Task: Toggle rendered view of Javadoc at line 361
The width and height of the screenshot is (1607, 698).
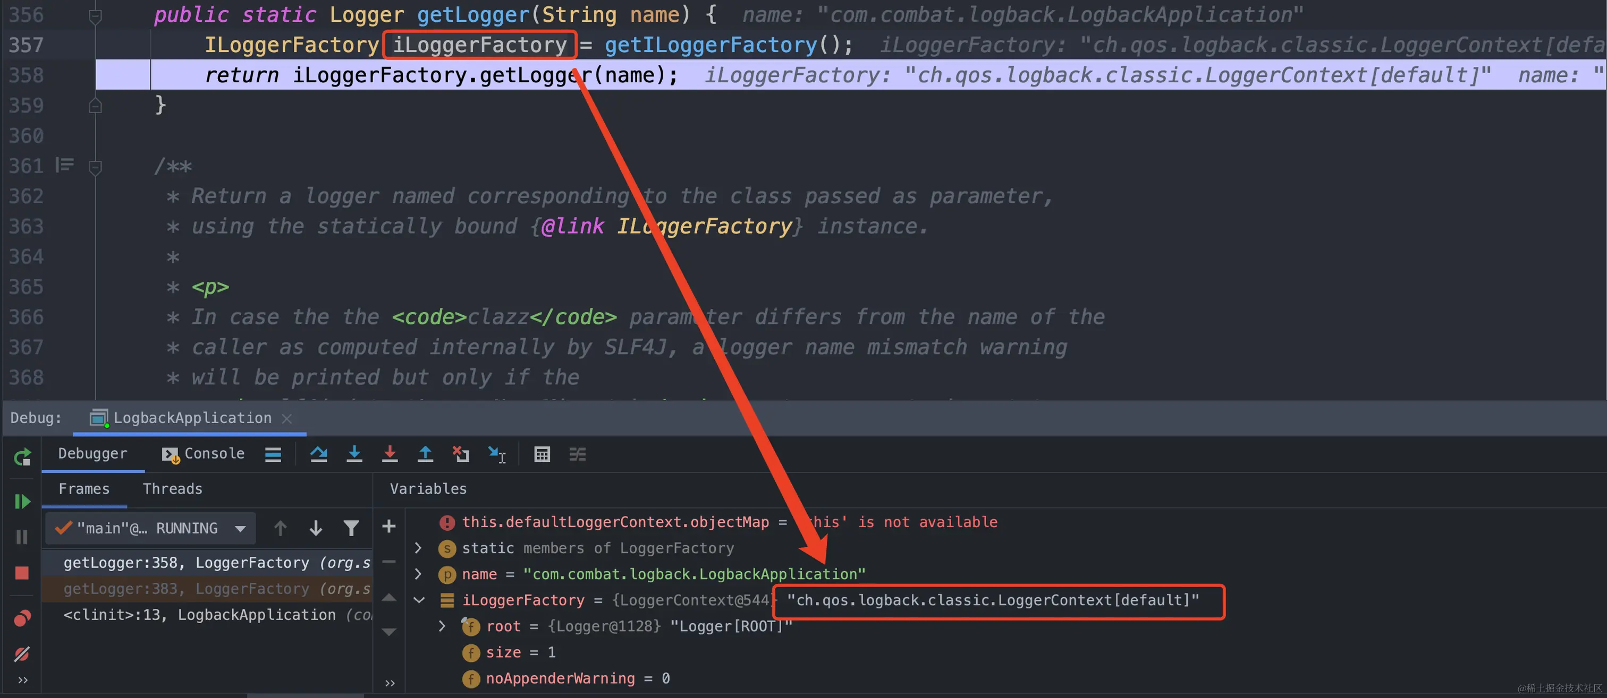Action: coord(65,165)
